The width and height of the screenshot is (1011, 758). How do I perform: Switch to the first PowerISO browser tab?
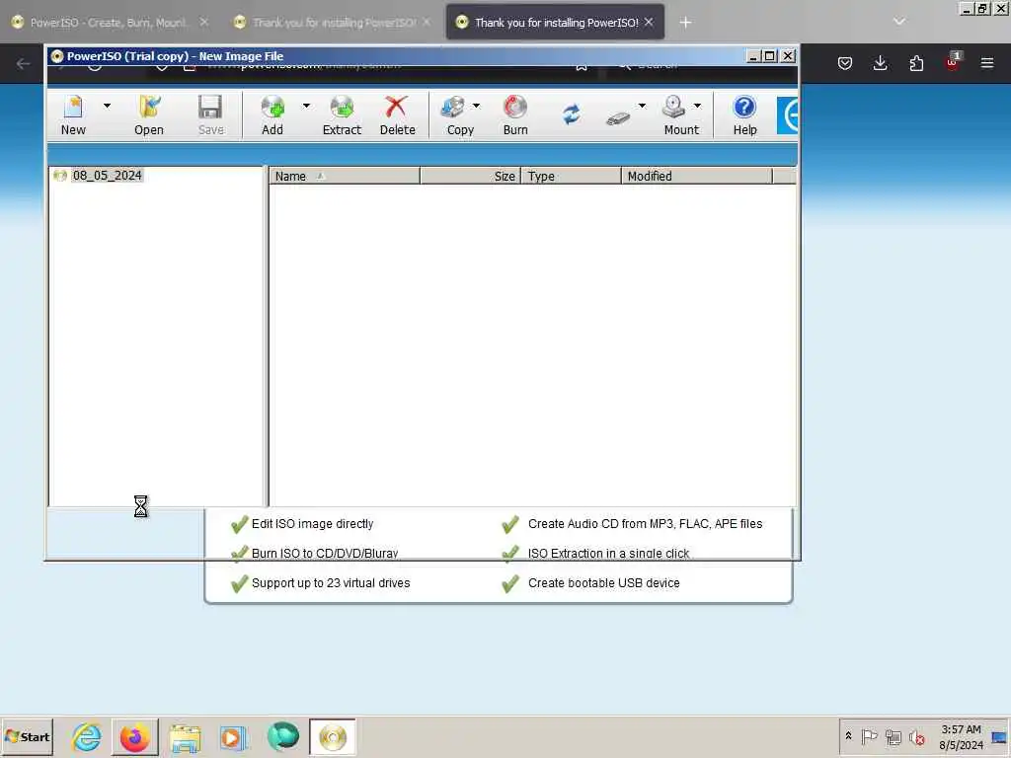[x=108, y=23]
